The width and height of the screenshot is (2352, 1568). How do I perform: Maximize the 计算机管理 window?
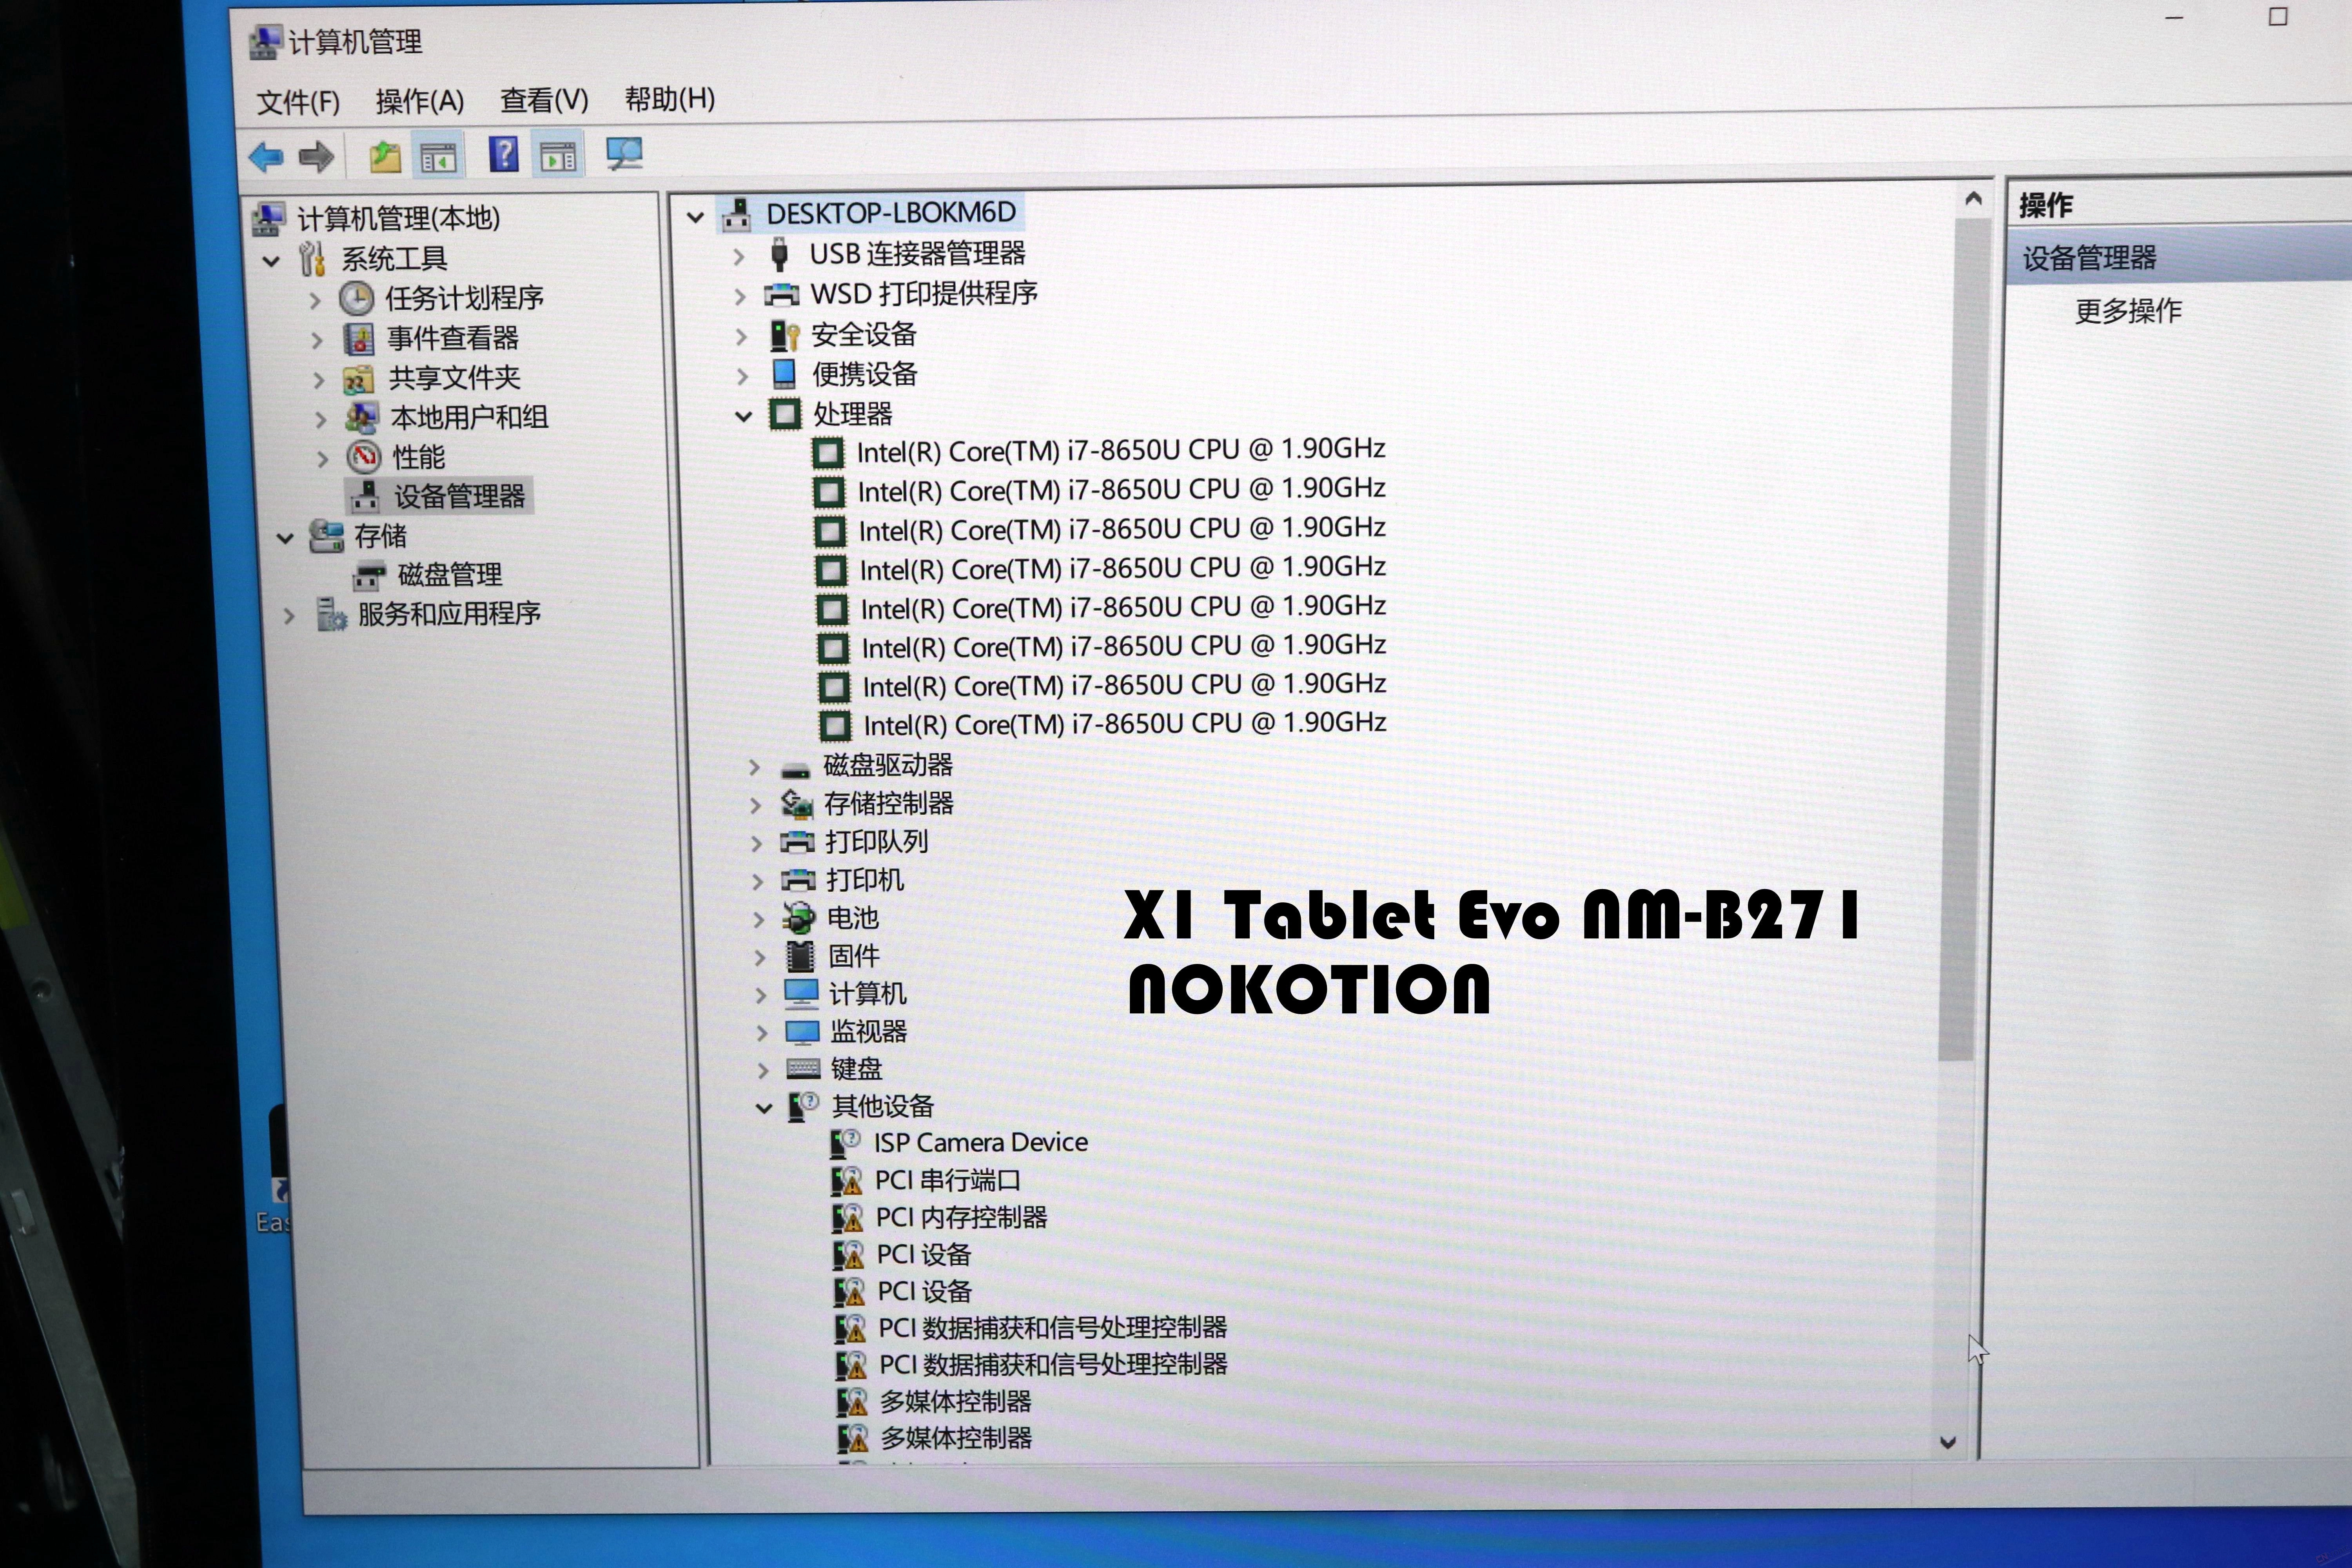(x=2278, y=17)
